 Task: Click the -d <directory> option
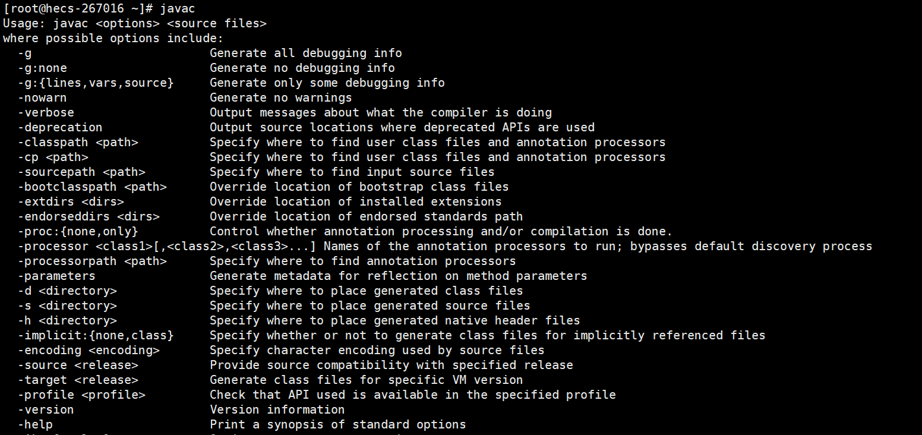67,291
